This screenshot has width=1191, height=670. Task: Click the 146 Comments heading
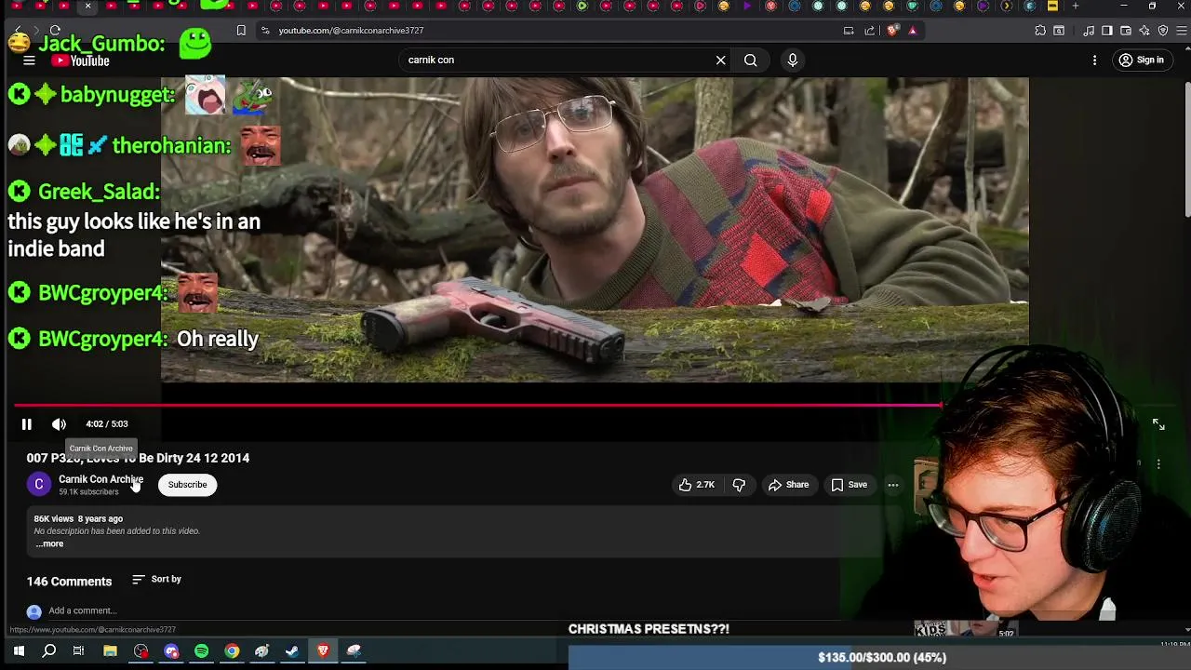[x=69, y=582]
